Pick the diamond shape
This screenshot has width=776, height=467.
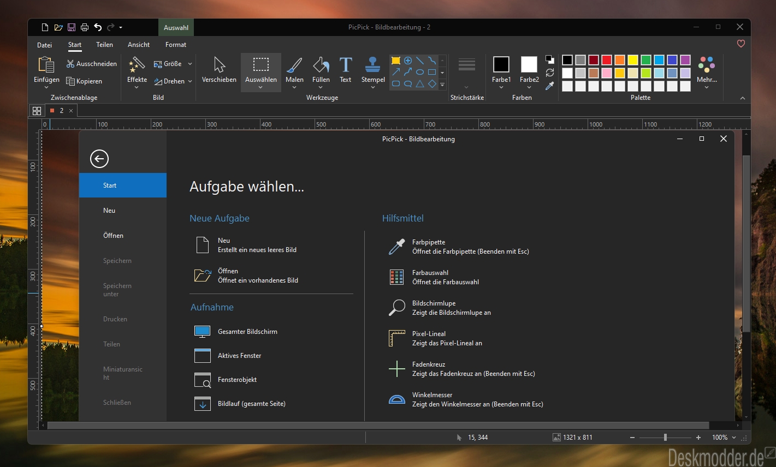432,84
